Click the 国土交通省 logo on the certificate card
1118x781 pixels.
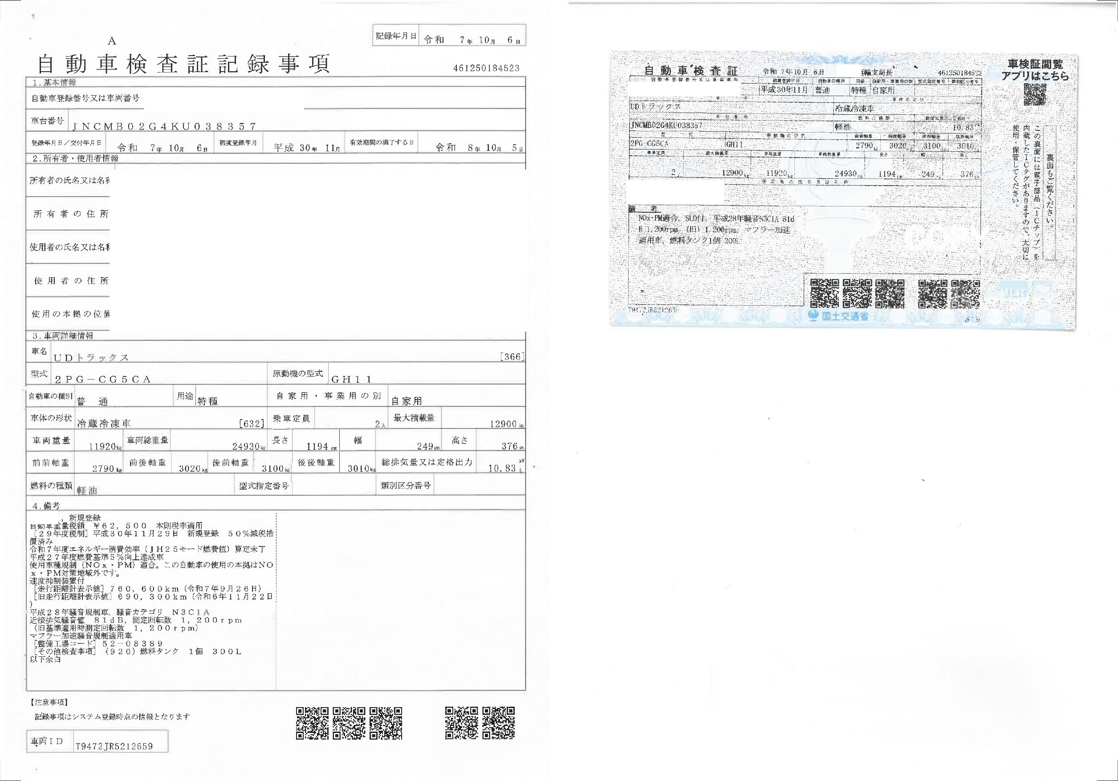pos(838,316)
